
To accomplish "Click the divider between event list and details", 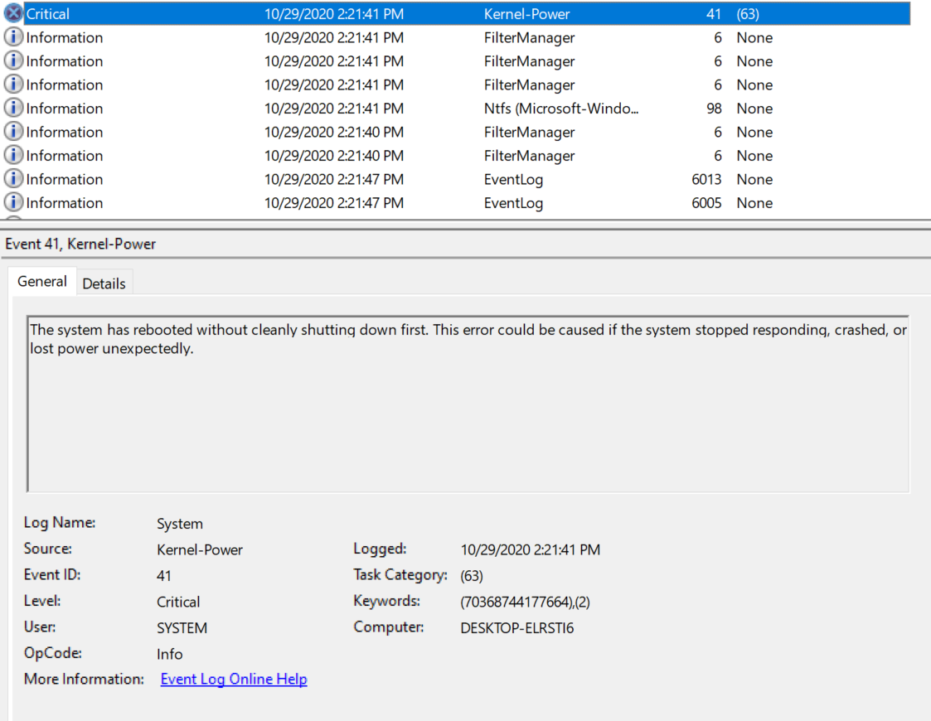I will point(465,224).
